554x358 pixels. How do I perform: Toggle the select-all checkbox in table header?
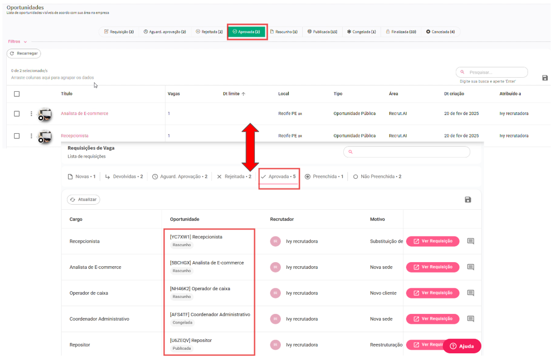(17, 94)
